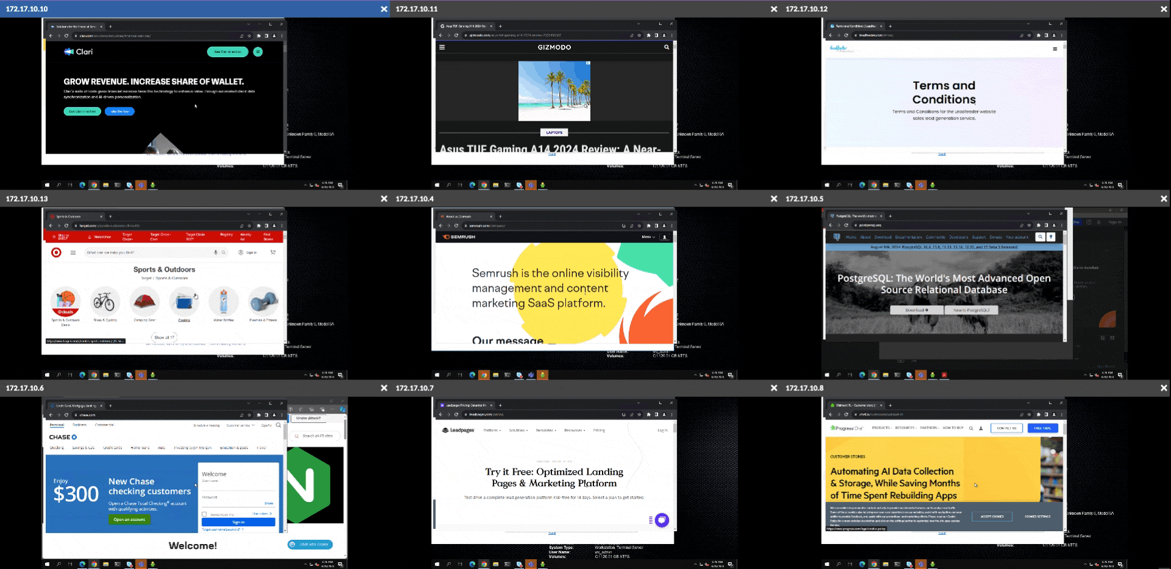This screenshot has height=569, width=1171.
Task: Expand Leadpages 'Solutions' dropdown
Action: pyautogui.click(x=518, y=430)
